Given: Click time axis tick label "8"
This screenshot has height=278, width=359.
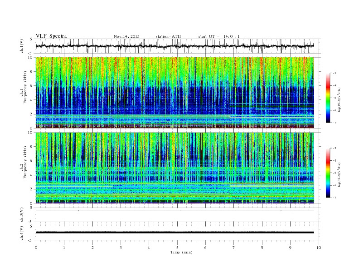Looking at the screenshot, I should coord(262,248).
